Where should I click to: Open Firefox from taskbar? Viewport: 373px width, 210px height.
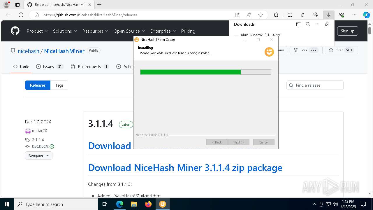point(148,204)
